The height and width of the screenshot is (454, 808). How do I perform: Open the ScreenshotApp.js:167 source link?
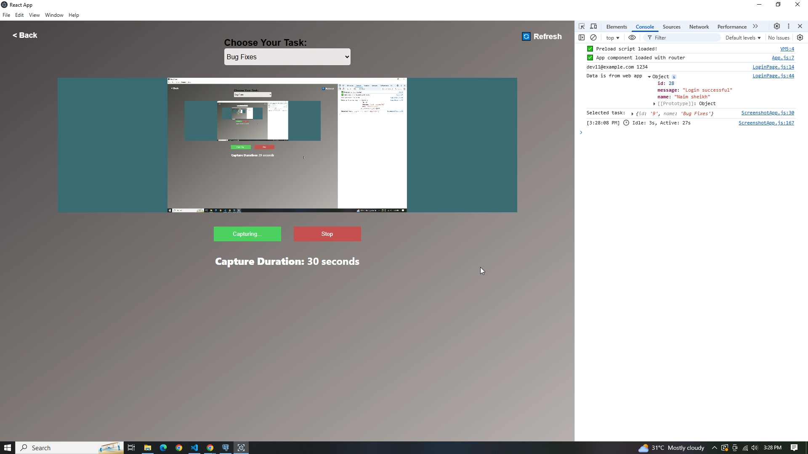[766, 123]
